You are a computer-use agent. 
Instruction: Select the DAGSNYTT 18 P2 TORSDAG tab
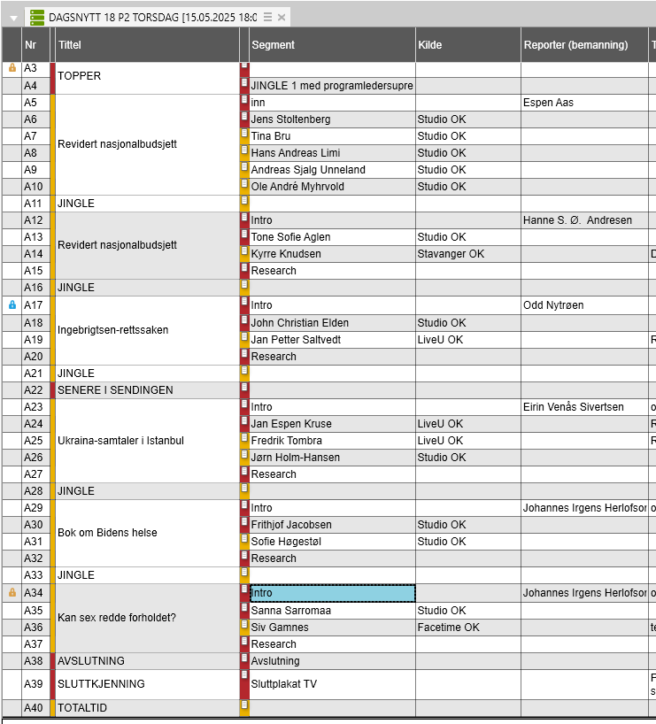[158, 17]
